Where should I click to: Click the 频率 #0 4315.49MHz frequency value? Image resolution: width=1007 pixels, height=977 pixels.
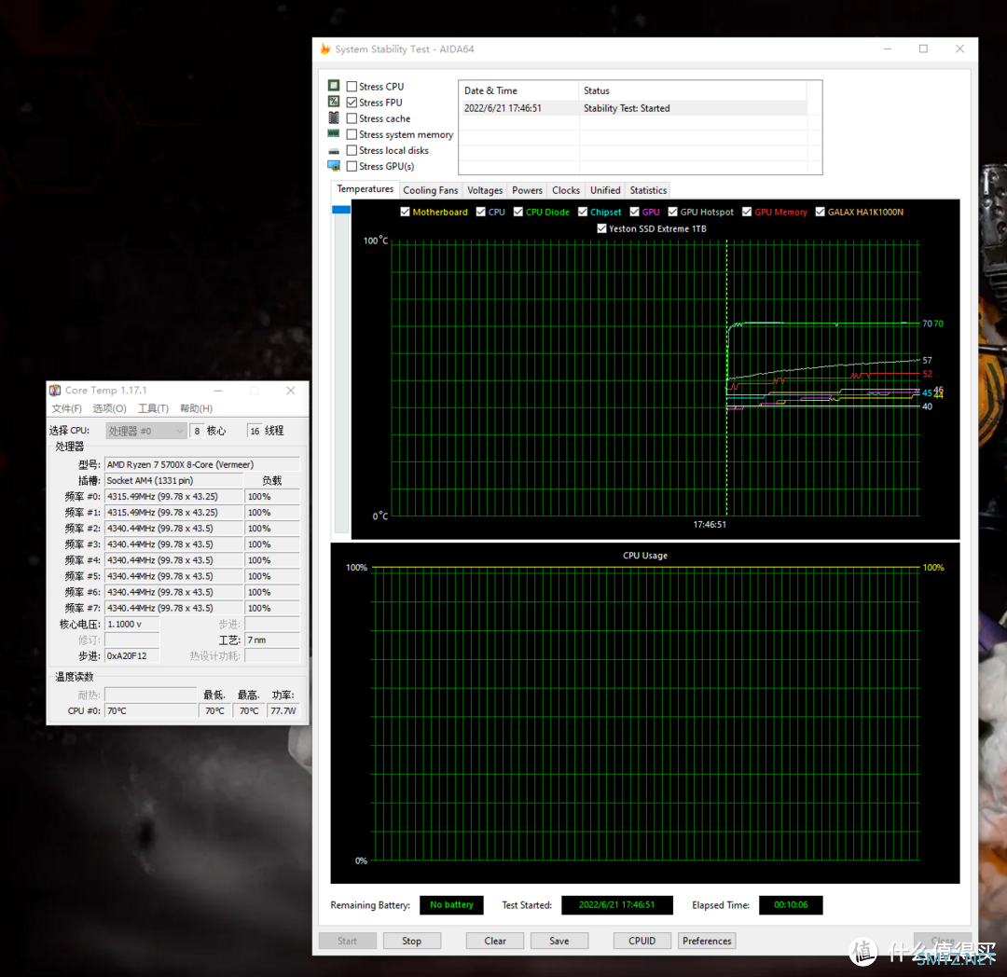(174, 496)
